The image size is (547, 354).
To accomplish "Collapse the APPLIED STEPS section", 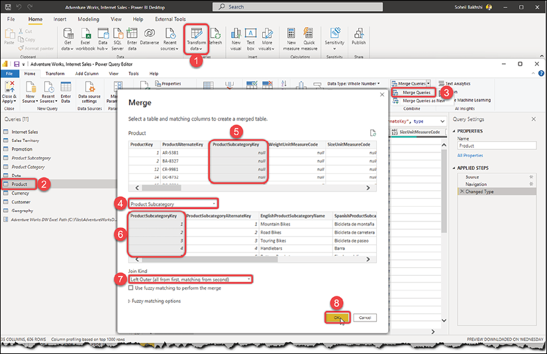I will click(x=454, y=168).
